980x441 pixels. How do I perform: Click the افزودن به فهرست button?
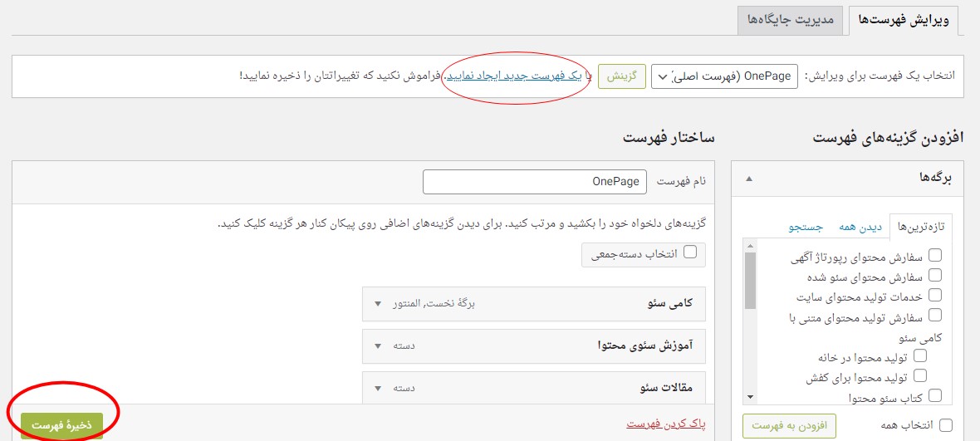[x=789, y=425]
